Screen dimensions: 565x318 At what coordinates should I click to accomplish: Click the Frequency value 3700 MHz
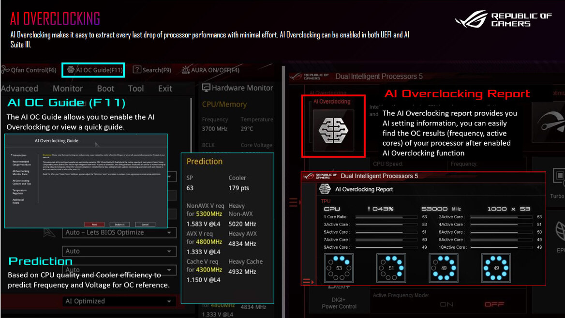214,129
